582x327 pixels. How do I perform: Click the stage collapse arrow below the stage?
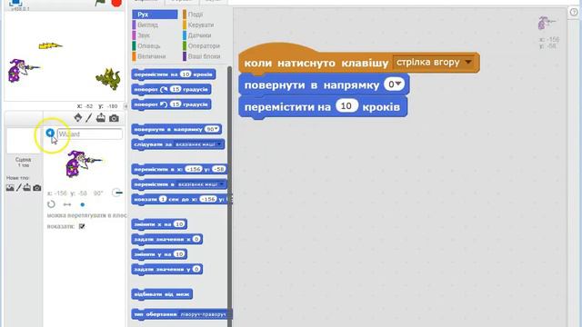tap(125, 106)
